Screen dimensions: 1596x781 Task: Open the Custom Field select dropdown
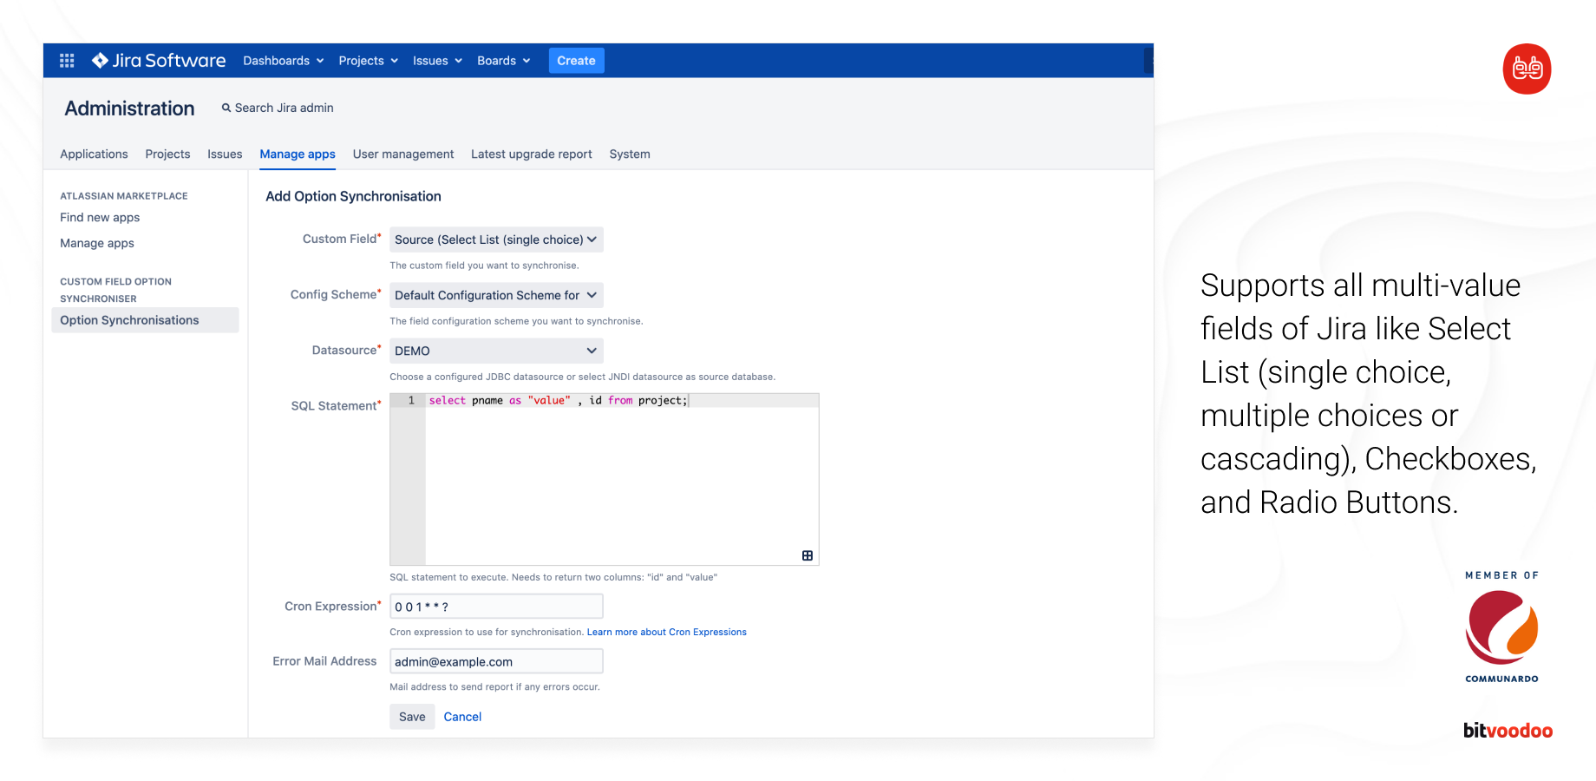tap(496, 240)
